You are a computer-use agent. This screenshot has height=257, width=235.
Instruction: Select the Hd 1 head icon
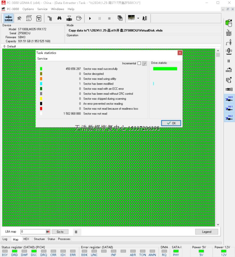[229, 108]
